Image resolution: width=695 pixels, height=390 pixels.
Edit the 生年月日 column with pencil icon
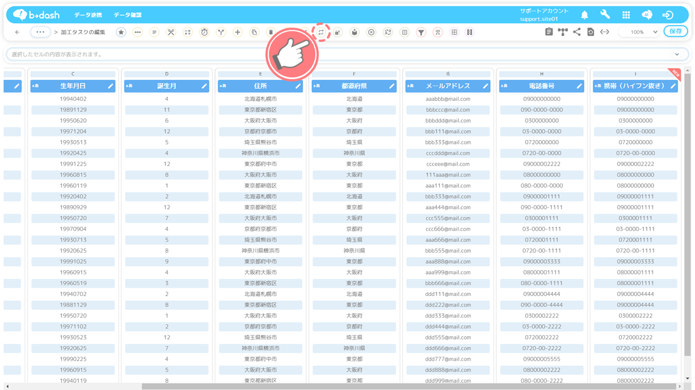(x=110, y=86)
